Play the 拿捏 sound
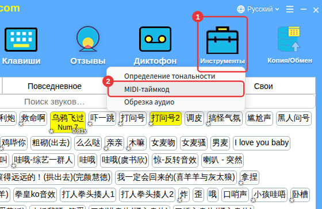 coord(250,177)
